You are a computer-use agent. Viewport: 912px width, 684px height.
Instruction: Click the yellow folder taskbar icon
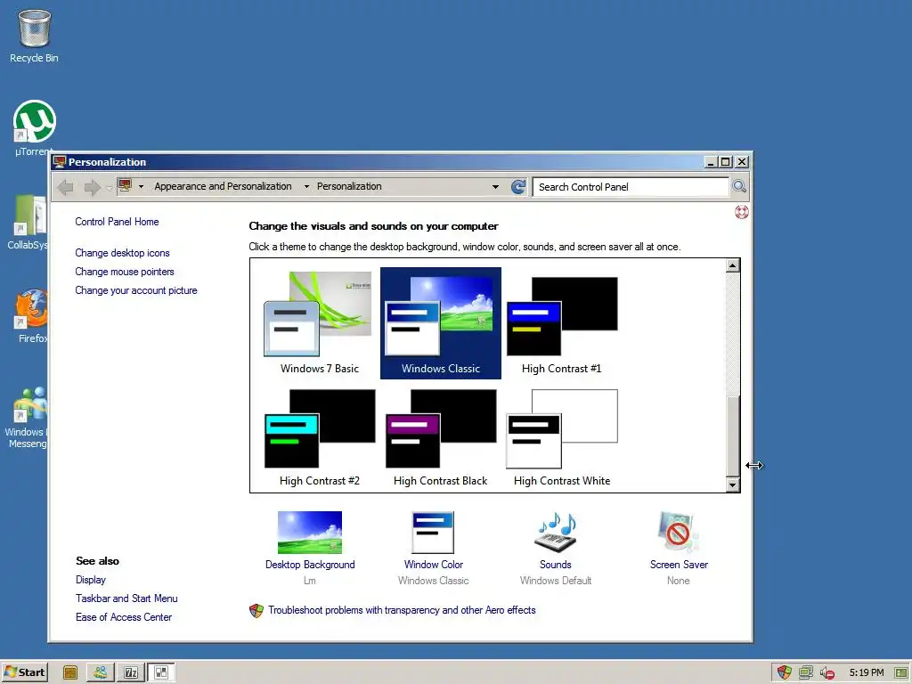[x=70, y=673]
